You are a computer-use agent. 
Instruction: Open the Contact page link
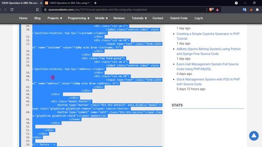click(x=158, y=18)
